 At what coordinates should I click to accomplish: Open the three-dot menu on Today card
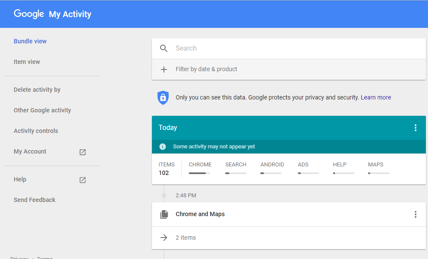point(416,128)
